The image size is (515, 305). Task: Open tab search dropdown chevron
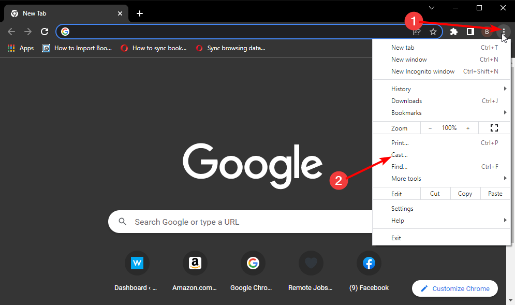[x=432, y=7]
